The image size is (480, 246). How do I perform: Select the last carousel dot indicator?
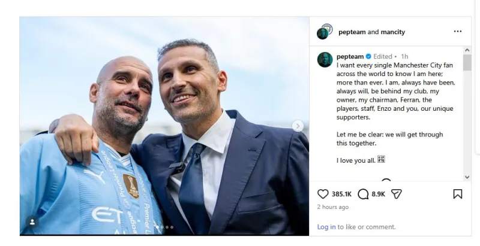pos(172,227)
